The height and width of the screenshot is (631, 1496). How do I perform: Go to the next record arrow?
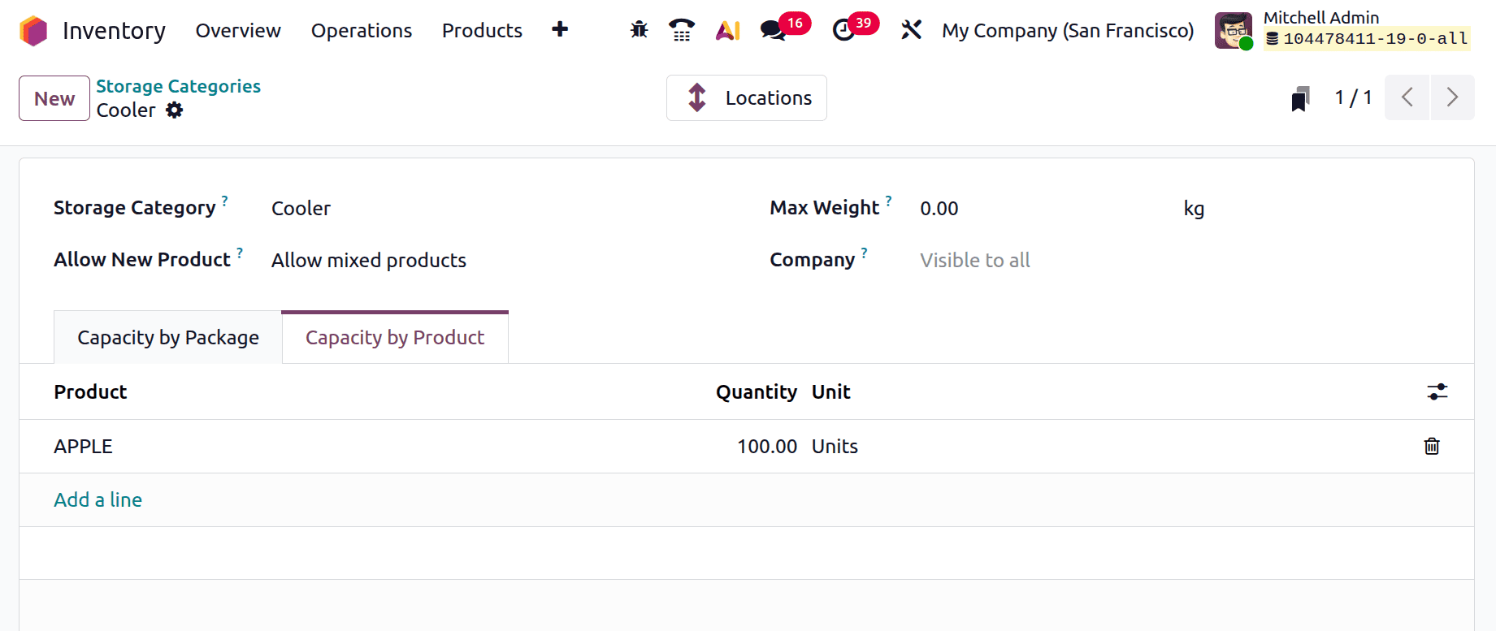[x=1451, y=97]
